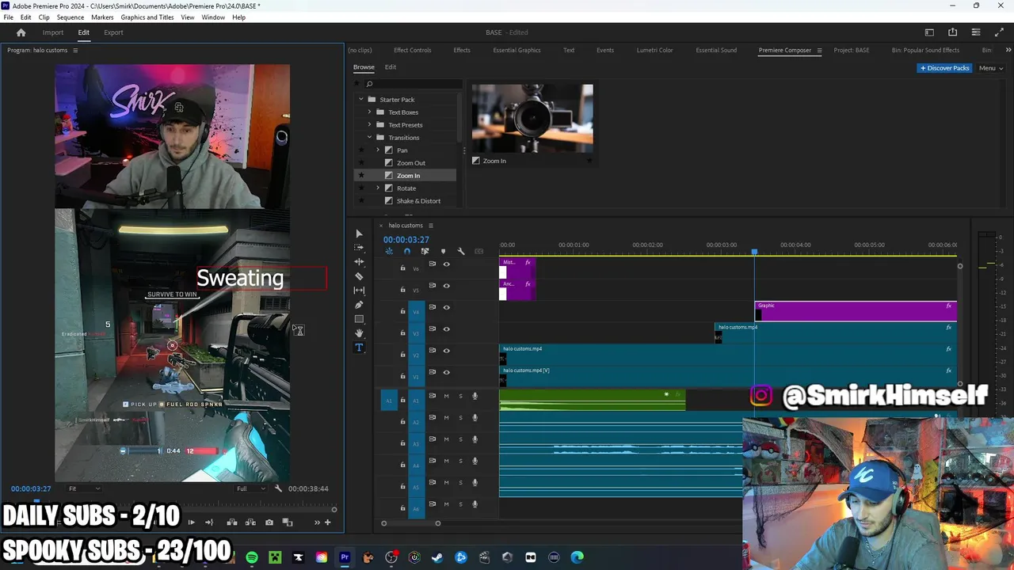Open the Essential Graphics tab
The height and width of the screenshot is (570, 1014).
pos(517,50)
